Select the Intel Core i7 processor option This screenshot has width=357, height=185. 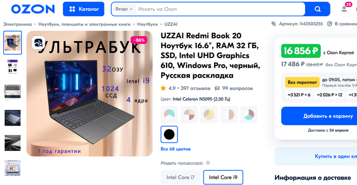click(x=181, y=177)
